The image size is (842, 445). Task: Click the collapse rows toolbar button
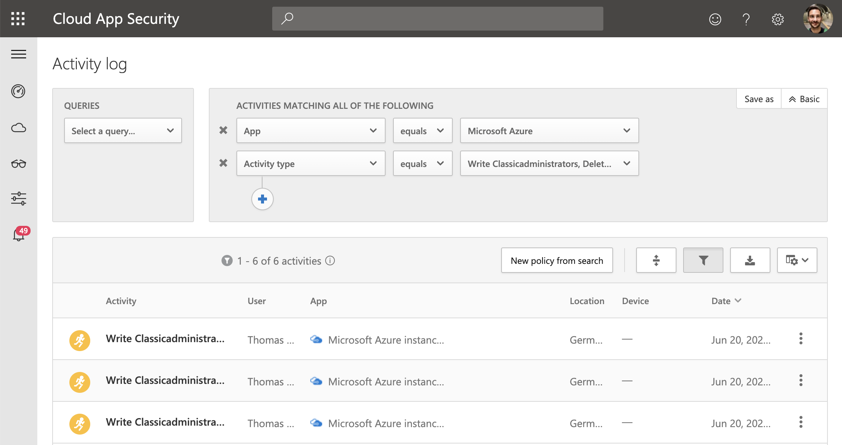[656, 260]
